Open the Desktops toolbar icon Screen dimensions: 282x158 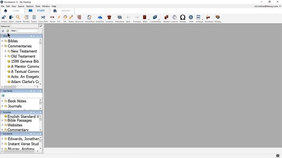208,18
